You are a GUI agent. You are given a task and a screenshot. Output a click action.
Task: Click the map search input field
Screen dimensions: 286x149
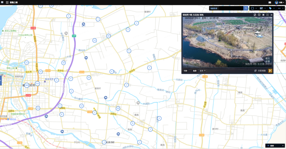(x=231, y=8)
